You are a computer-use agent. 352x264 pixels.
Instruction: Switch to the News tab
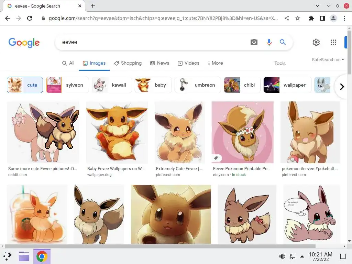(x=159, y=63)
